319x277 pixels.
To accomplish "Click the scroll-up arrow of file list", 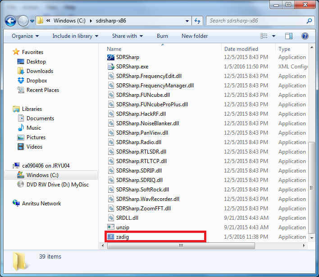I will 311,47.
